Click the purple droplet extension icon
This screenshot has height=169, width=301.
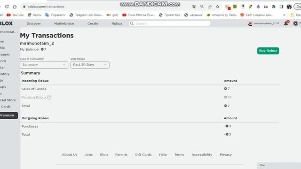pyautogui.click(x=258, y=7)
